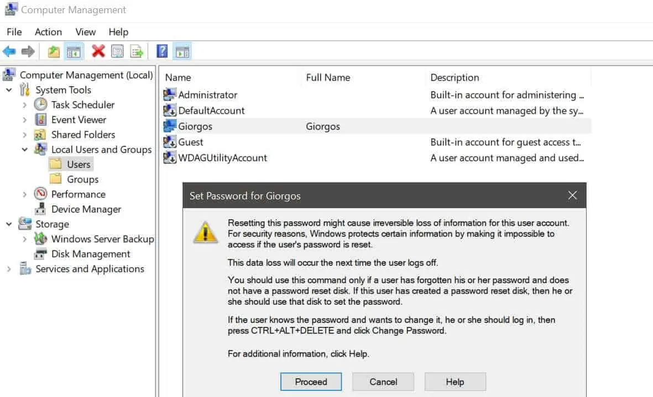The image size is (653, 397).
Task: Select the Administrator name text
Action: (x=207, y=95)
